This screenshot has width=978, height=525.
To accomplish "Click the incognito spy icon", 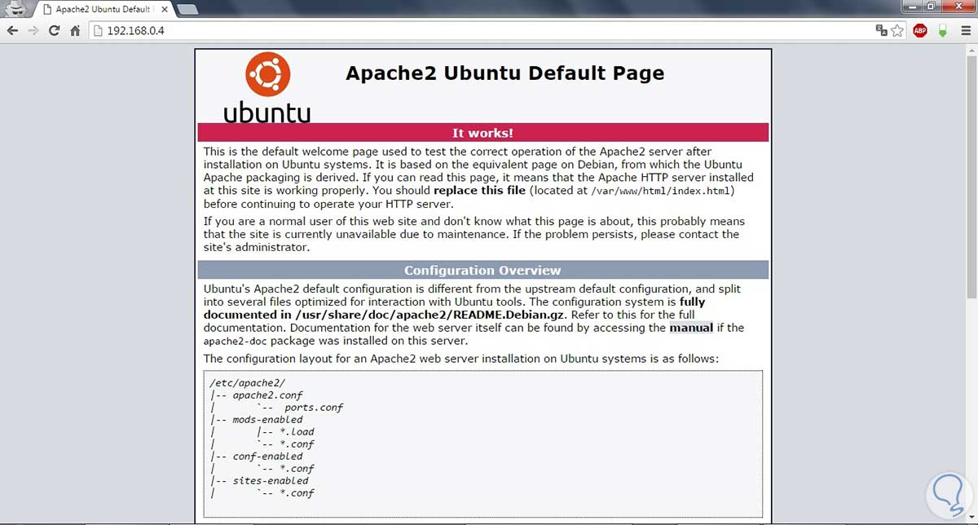I will point(18,9).
